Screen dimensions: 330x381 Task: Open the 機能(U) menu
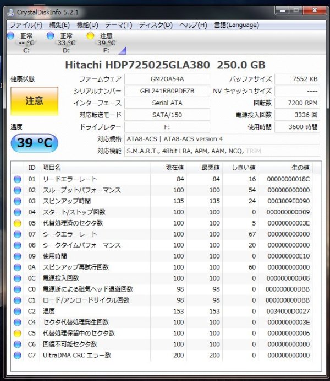[87, 25]
